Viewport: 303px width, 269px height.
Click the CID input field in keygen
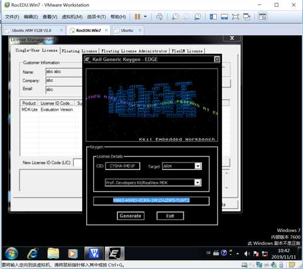[122, 166]
